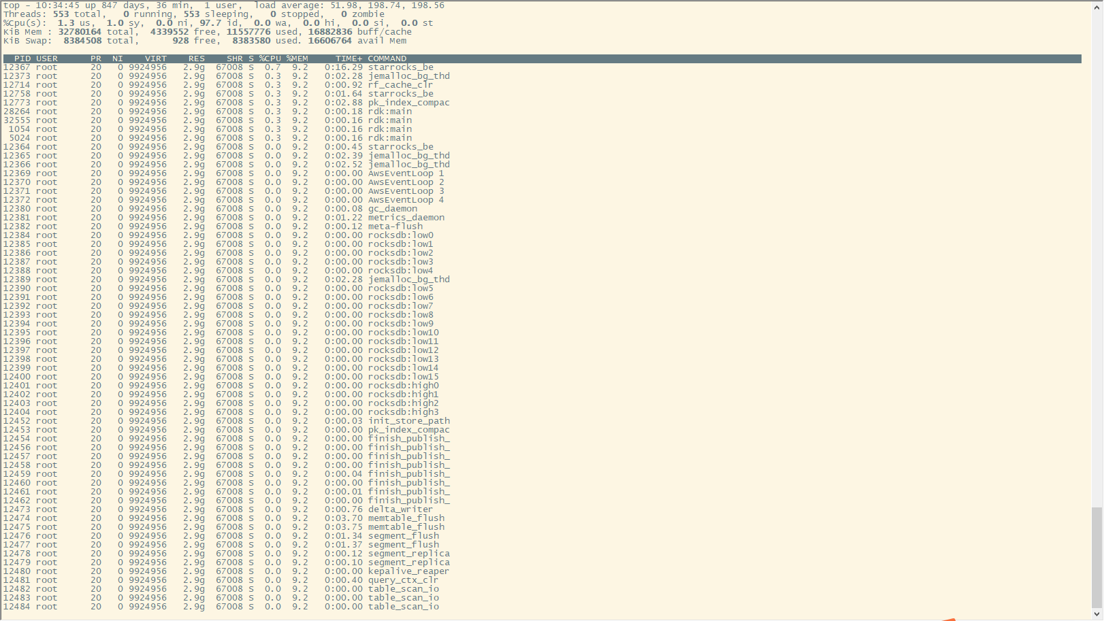This screenshot has height=621, width=1104.
Task: Click the rocksdb:low4 command name
Action: point(401,271)
